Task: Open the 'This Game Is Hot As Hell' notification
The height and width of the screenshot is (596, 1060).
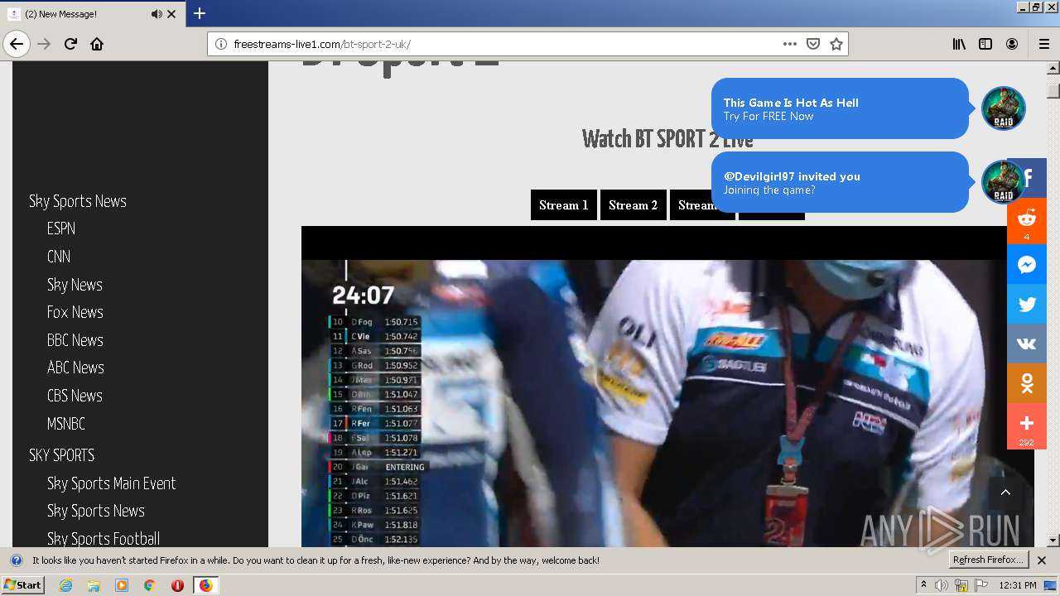Action: (840, 108)
